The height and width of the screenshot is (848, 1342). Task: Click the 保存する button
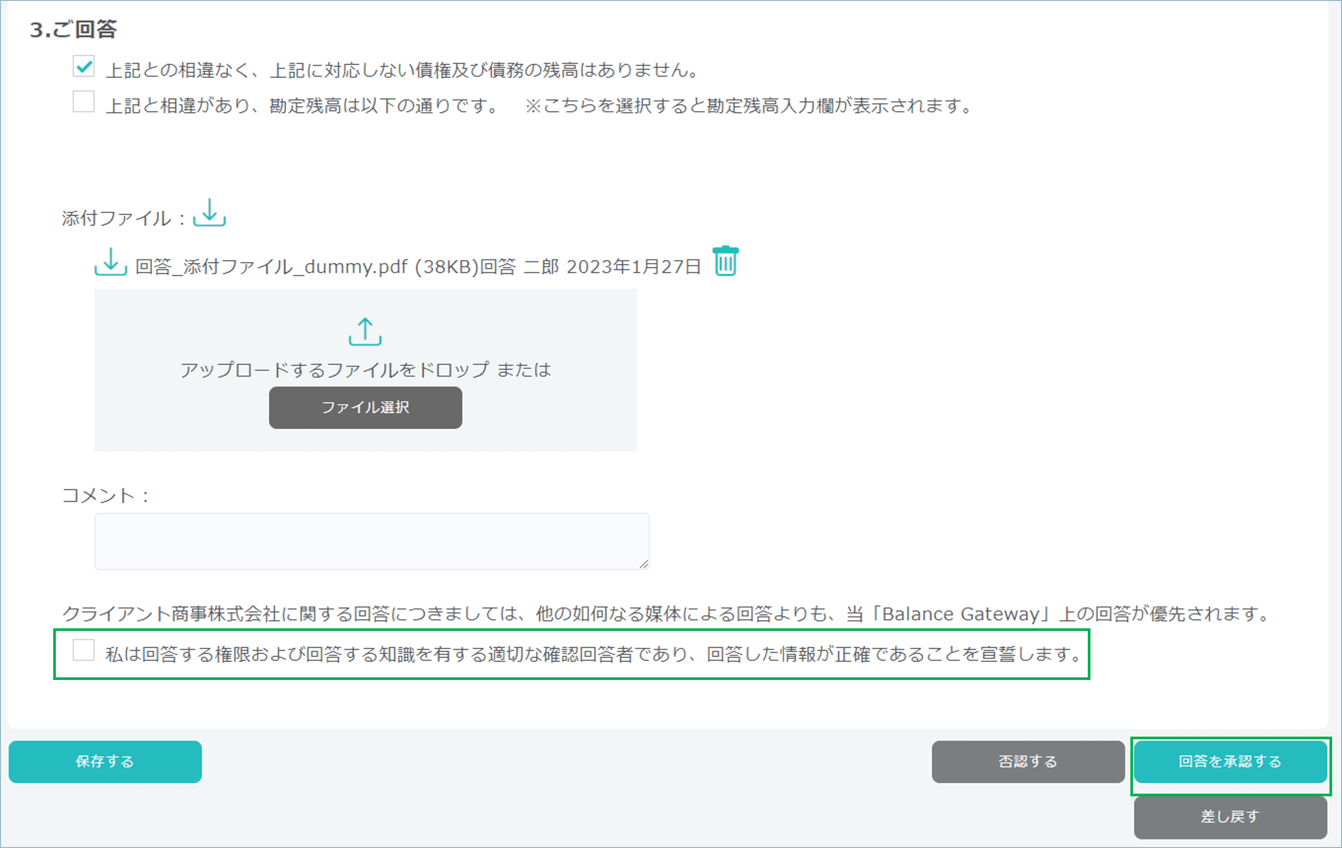click(105, 762)
